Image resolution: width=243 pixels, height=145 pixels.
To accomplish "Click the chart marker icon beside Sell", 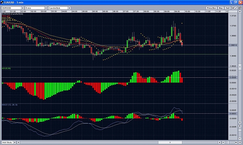I will pos(233,8).
